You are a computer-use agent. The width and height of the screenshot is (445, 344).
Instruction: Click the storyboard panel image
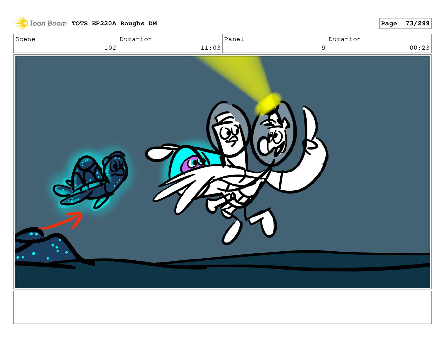click(222, 172)
